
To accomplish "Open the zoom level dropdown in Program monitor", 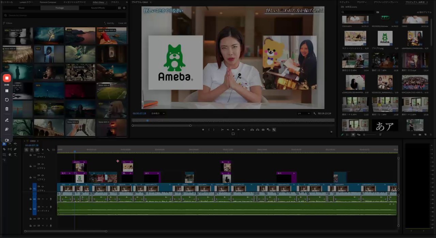I will point(158,113).
